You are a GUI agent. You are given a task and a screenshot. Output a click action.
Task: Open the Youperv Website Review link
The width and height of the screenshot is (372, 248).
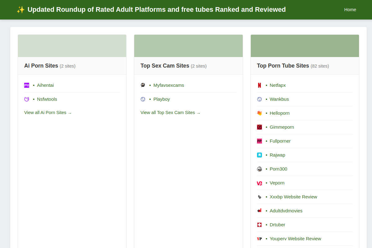pyautogui.click(x=295, y=239)
